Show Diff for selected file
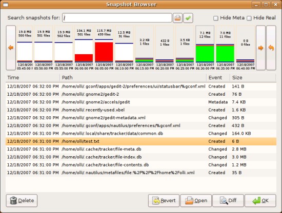The width and height of the screenshot is (282, 213). pos(228,201)
